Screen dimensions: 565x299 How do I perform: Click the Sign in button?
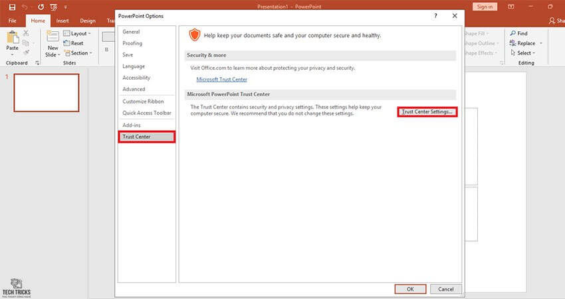[485, 7]
